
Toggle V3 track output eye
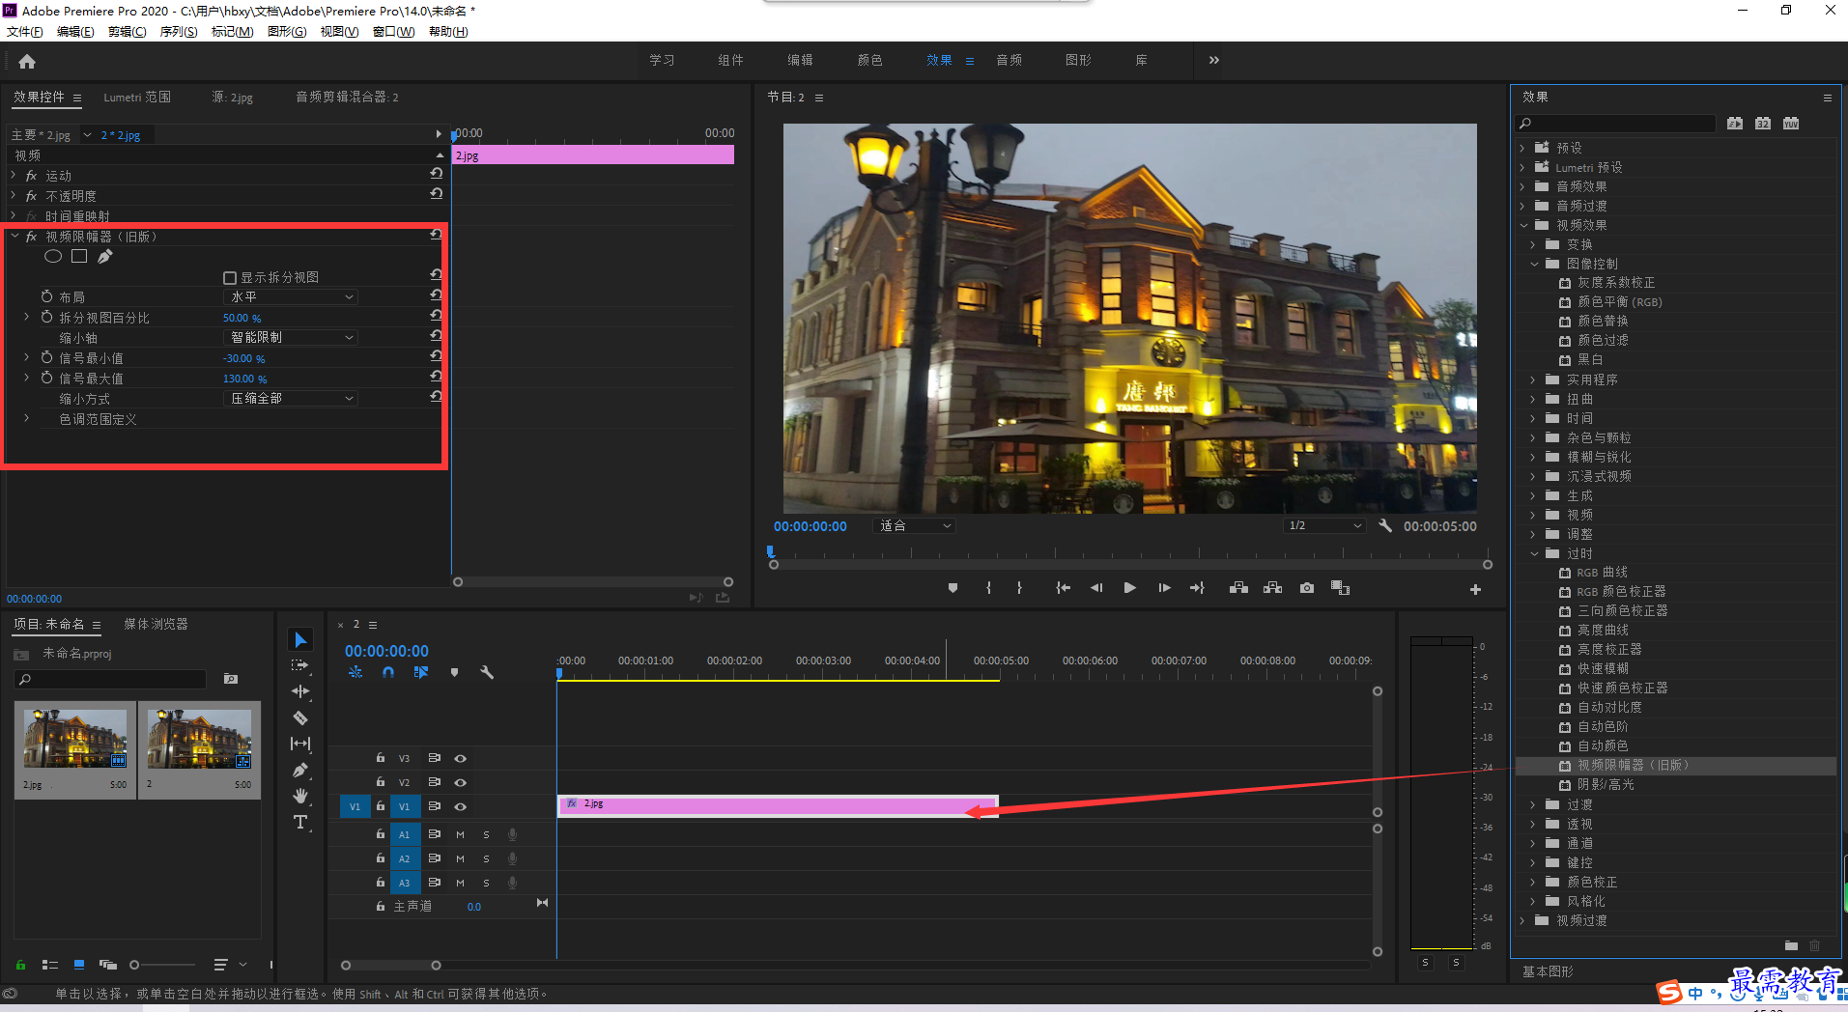(x=461, y=759)
